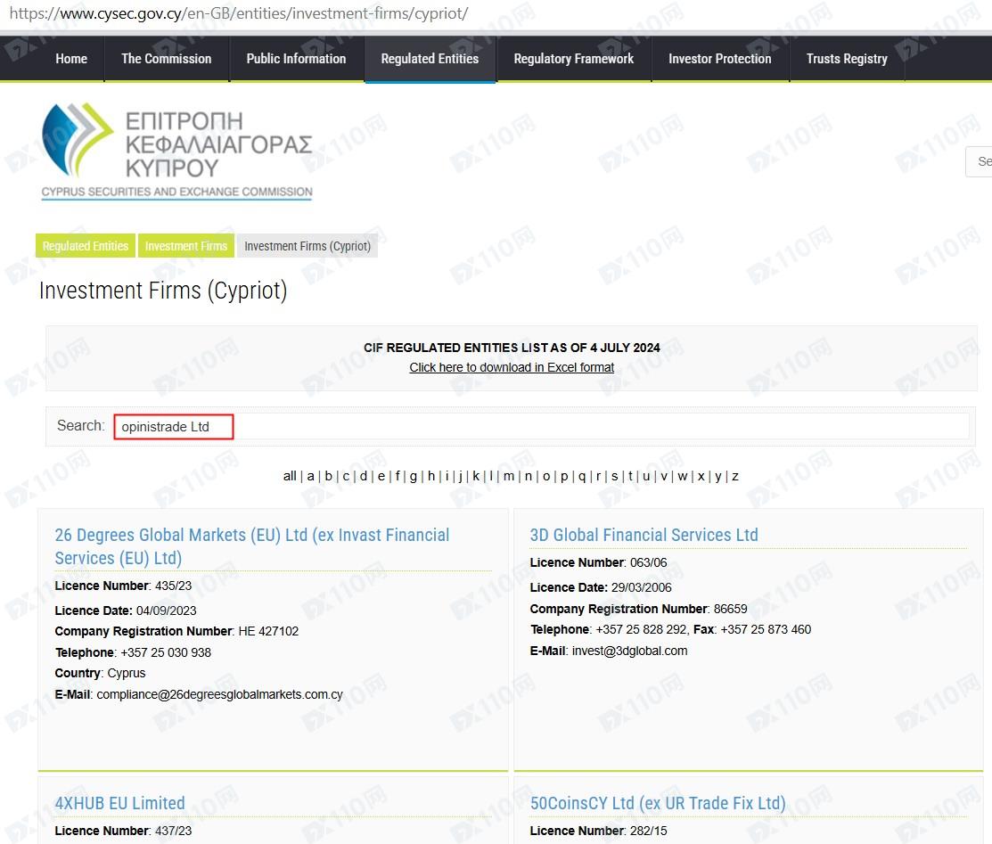This screenshot has height=844, width=992.
Task: Open Public Information menu
Action: pos(296,59)
